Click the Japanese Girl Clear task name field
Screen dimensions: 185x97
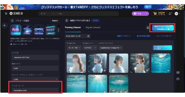click(x=35, y=57)
